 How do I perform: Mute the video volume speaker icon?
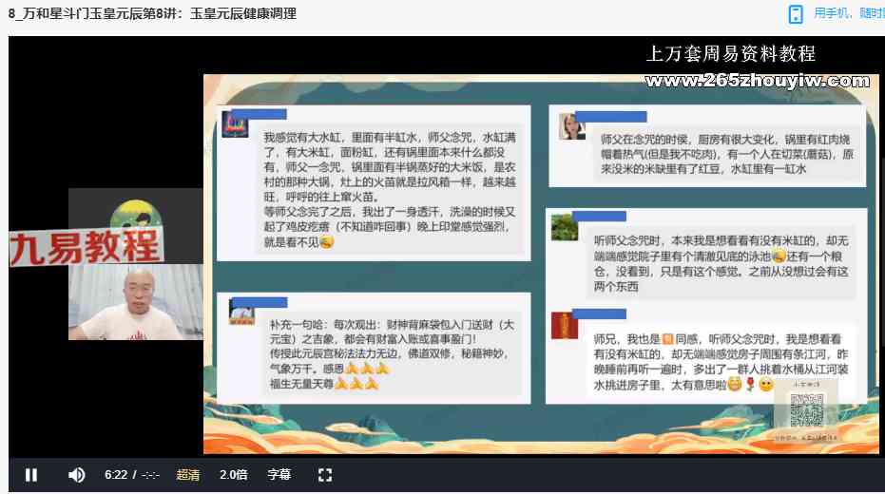[x=77, y=475]
